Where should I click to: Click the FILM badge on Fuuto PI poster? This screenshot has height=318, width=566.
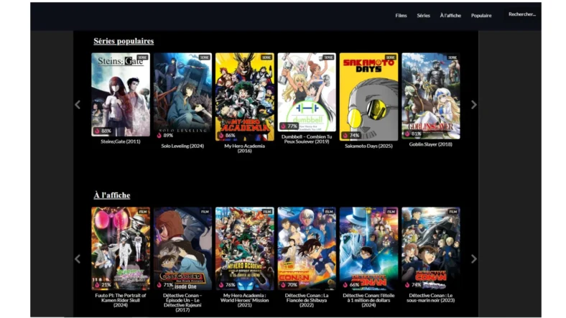tap(142, 212)
